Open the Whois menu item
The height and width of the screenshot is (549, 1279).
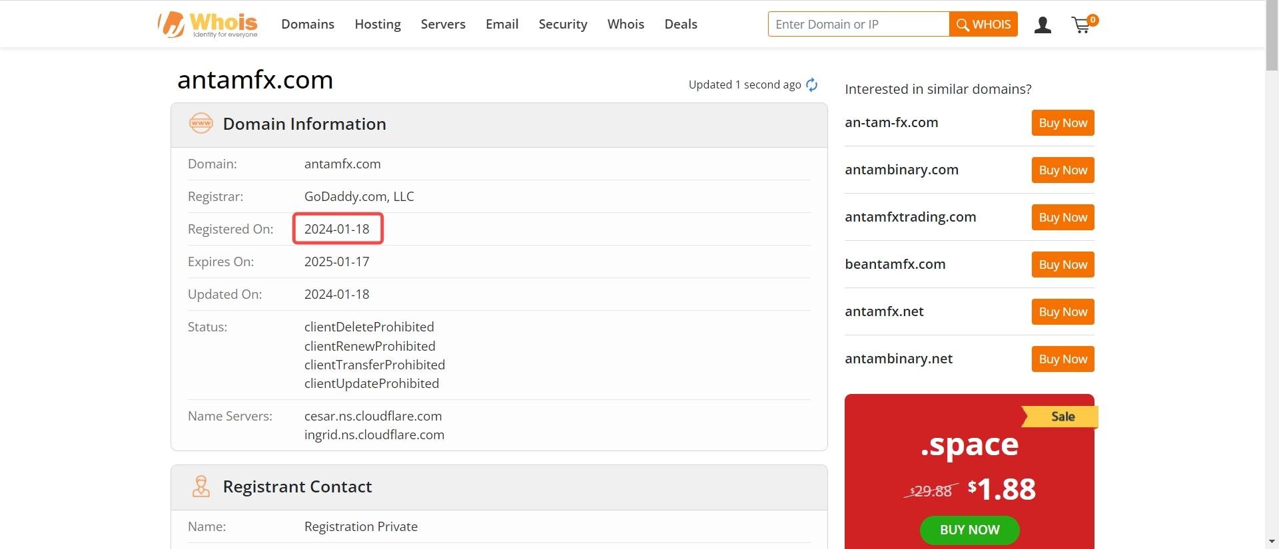click(x=626, y=24)
